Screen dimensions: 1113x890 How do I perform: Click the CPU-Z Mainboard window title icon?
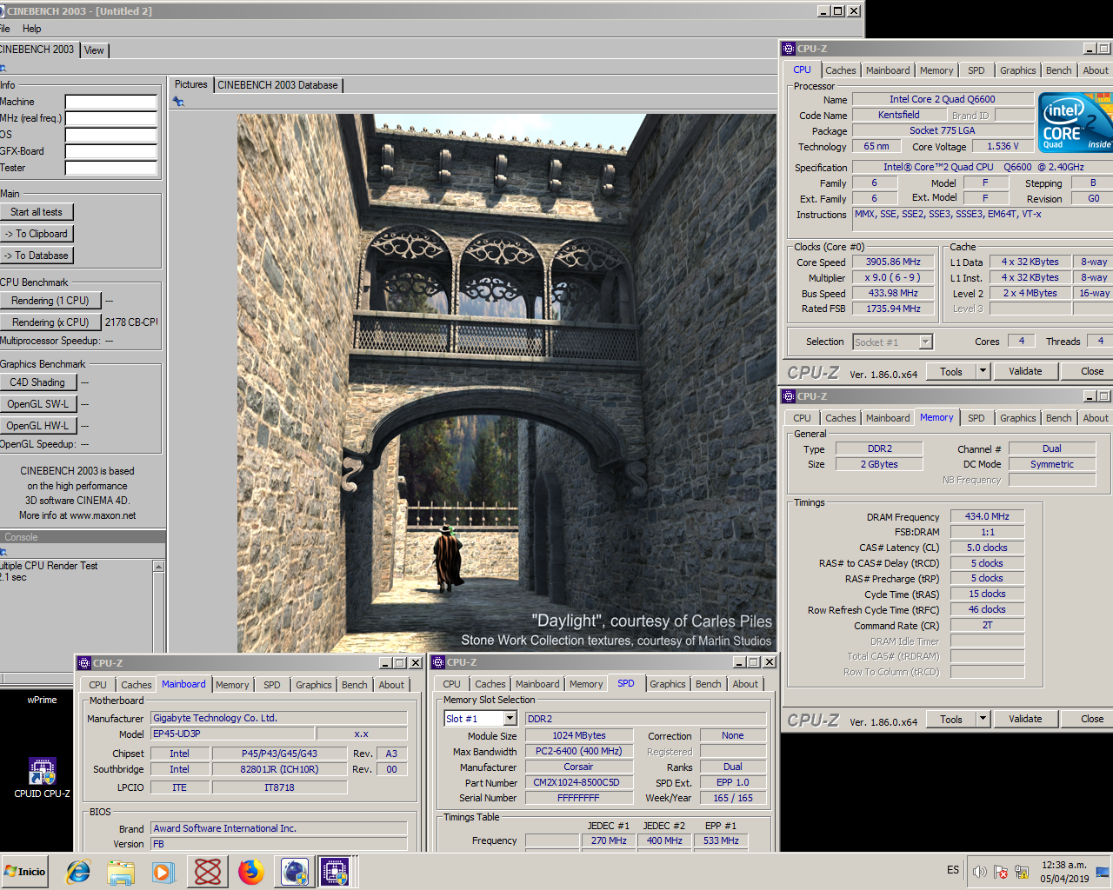coord(84,663)
